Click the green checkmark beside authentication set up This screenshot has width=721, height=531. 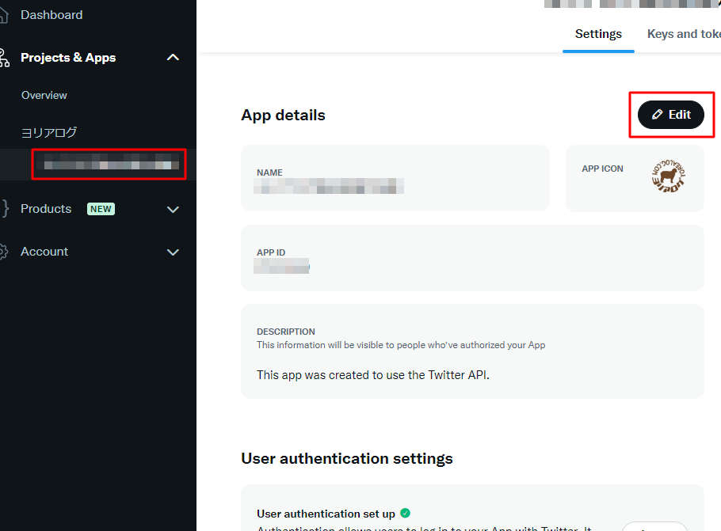tap(405, 513)
